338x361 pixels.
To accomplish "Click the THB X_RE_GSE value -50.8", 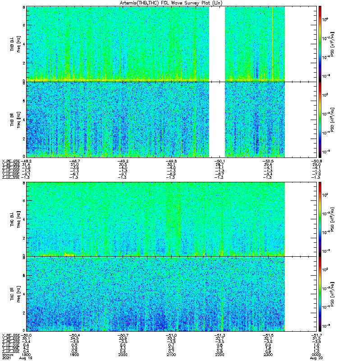I will click(317, 161).
